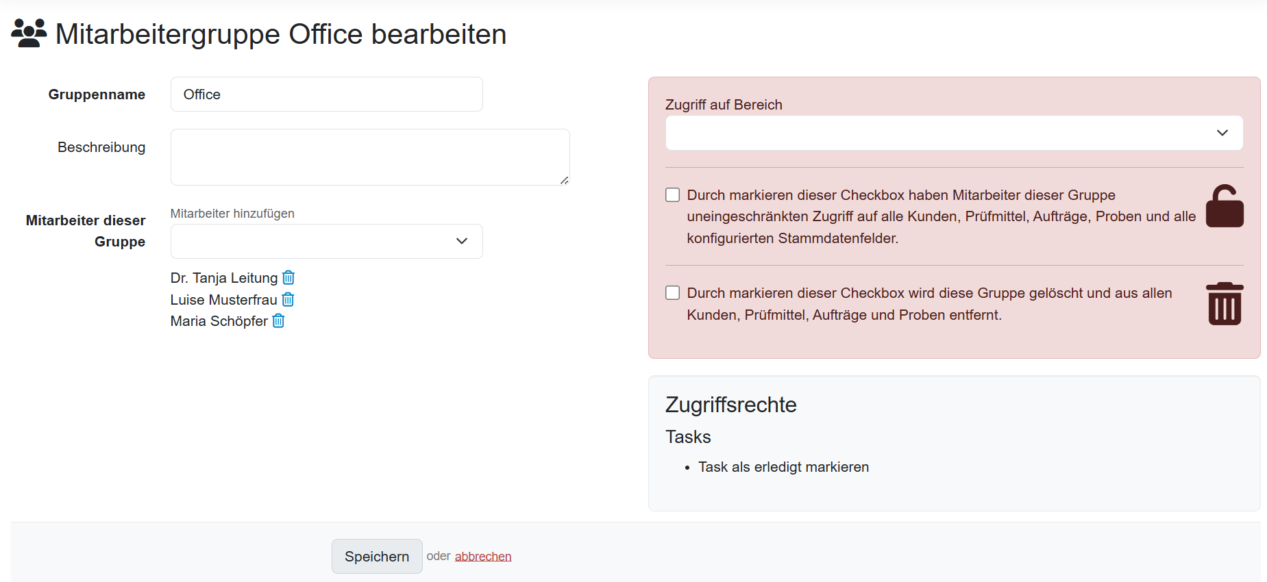The height and width of the screenshot is (582, 1267).
Task: Remove Luise Musterfrau via trash icon
Action: click(288, 299)
